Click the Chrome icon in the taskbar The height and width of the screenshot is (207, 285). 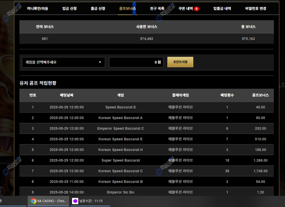(33, 201)
